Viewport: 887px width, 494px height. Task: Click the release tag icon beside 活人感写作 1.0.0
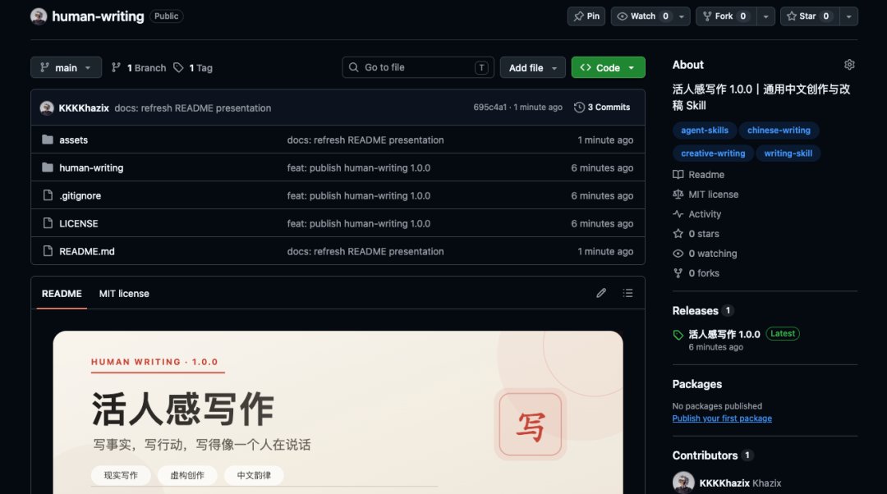coord(678,335)
